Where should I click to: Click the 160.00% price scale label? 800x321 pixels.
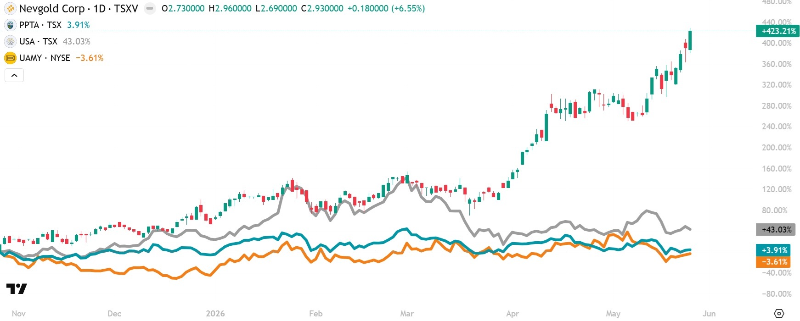(777, 169)
